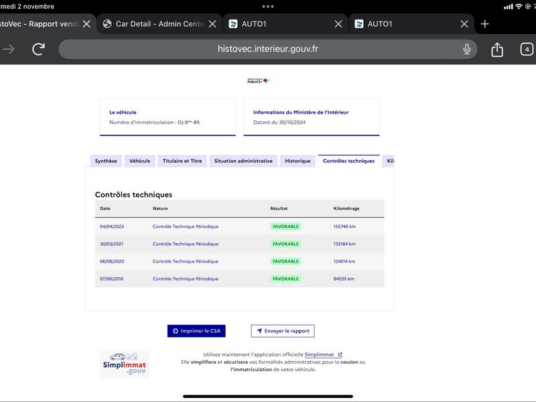
Task: Open the share sheet icon
Action: (x=497, y=49)
